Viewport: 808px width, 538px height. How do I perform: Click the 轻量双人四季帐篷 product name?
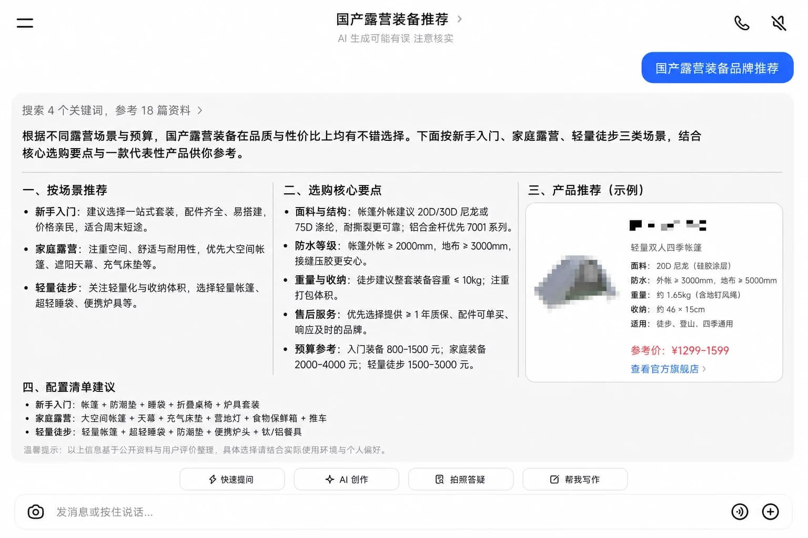(x=666, y=247)
